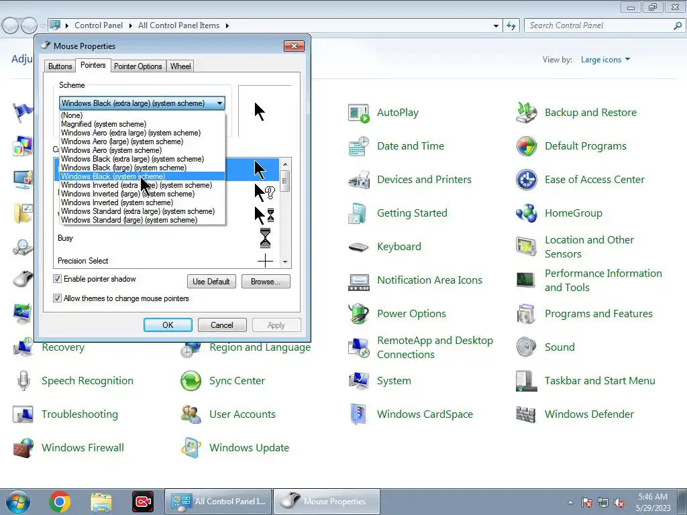The width and height of the screenshot is (687, 515).
Task: Click the volume tray icon
Action: point(619,503)
